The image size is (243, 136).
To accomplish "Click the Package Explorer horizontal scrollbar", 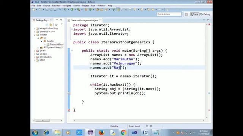I will 43,120.
